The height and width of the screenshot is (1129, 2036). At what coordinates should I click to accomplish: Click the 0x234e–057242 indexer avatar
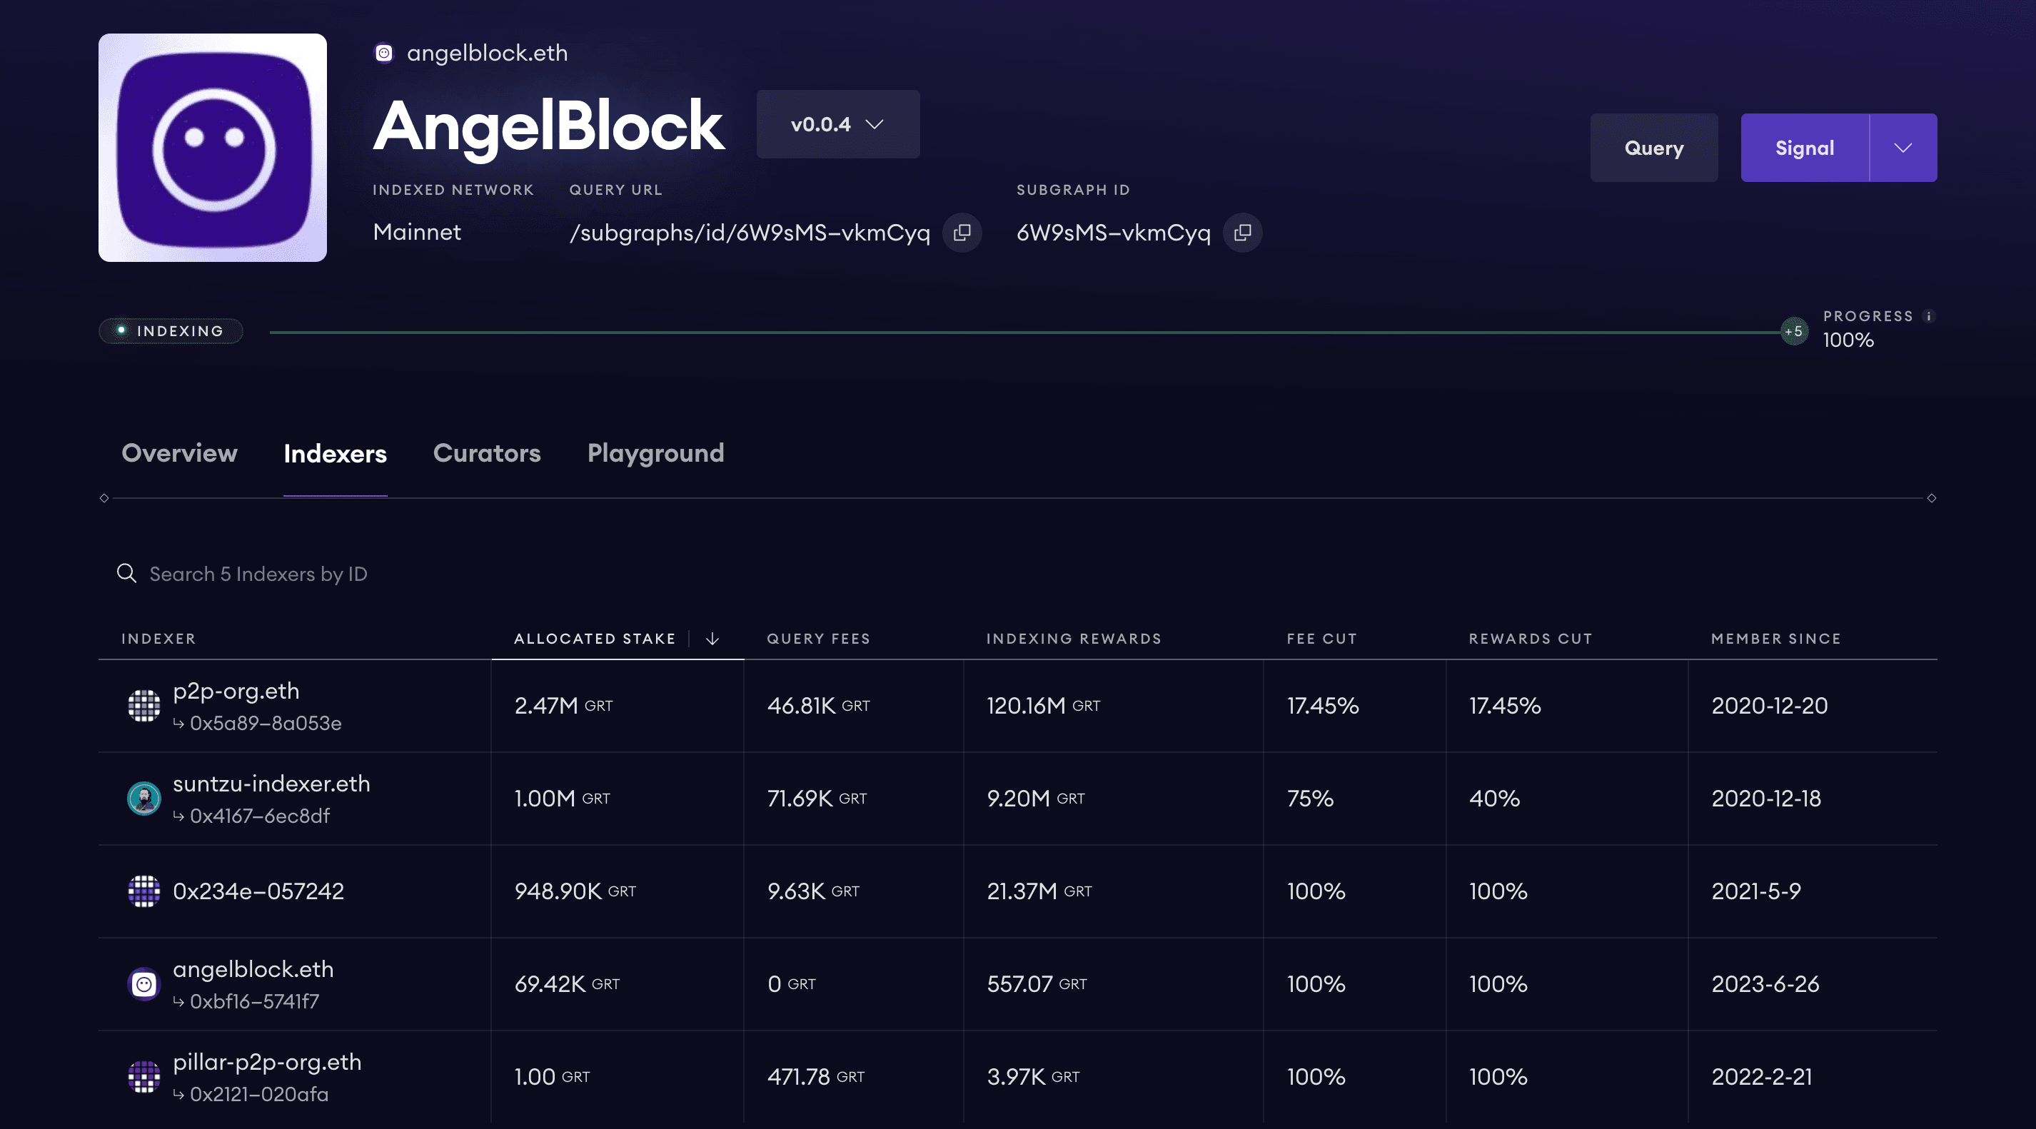144,891
